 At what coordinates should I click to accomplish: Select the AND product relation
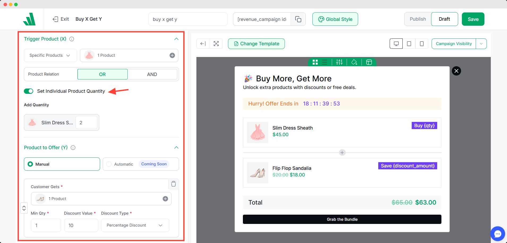[152, 74]
